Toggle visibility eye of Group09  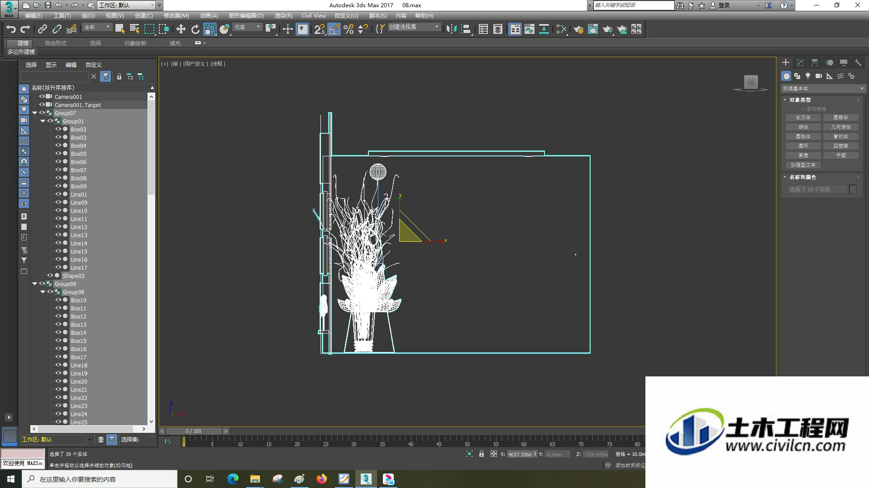click(x=42, y=284)
